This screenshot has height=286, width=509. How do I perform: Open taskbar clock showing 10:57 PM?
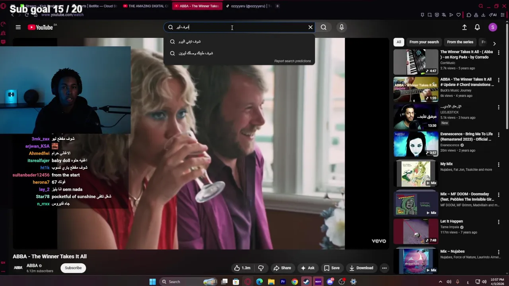click(x=497, y=282)
